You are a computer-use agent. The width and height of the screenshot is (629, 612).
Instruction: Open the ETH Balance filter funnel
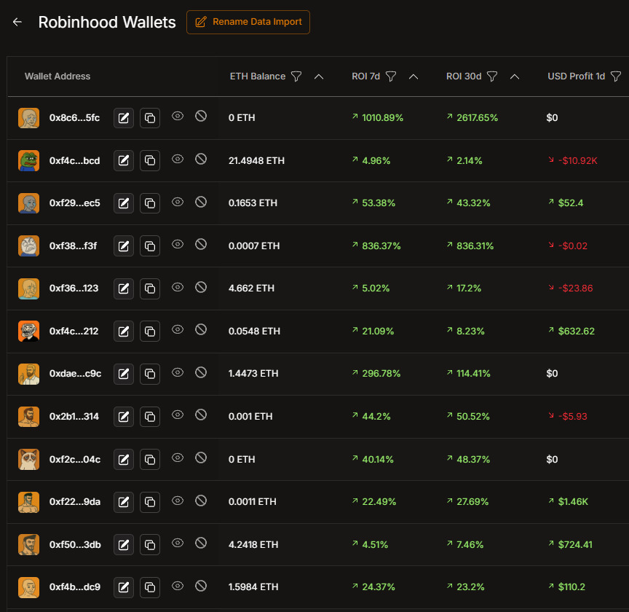click(x=296, y=76)
